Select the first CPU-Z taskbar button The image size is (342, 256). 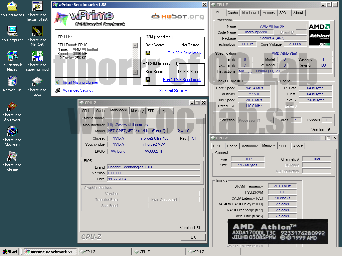coord(105,252)
